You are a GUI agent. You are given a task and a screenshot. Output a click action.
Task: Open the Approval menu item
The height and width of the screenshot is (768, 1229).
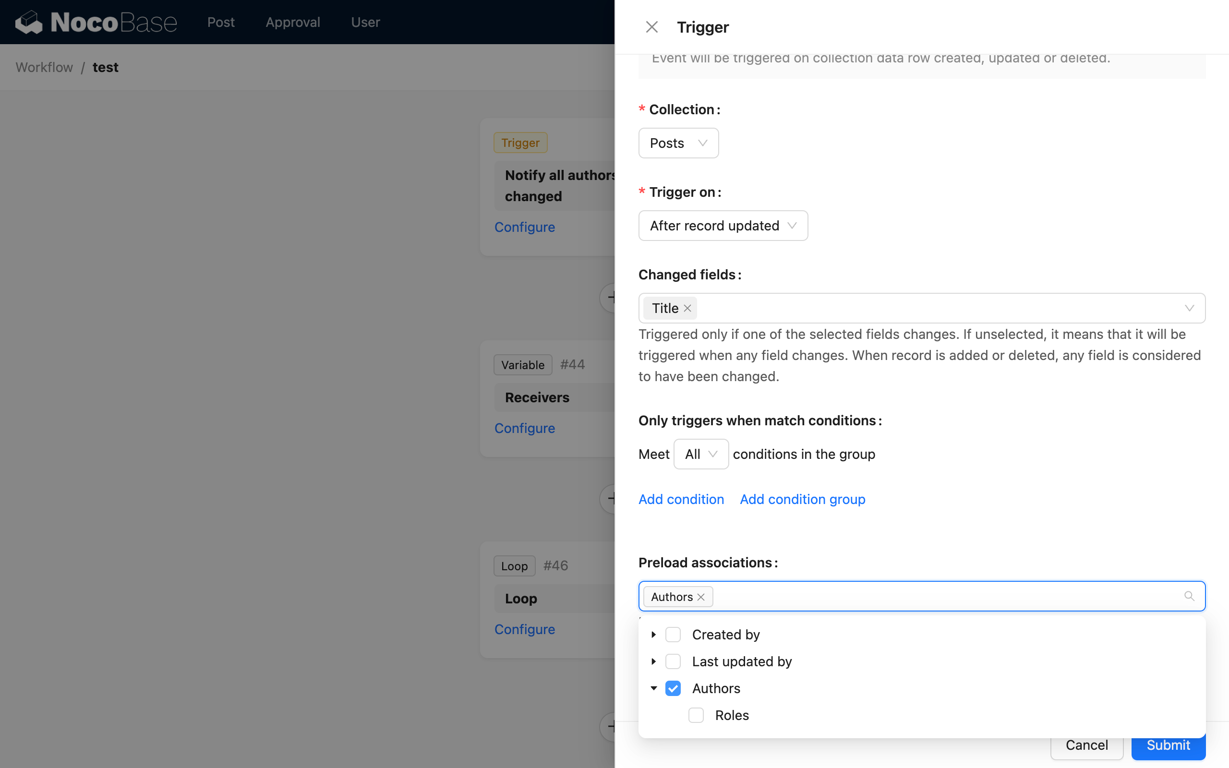(x=293, y=22)
